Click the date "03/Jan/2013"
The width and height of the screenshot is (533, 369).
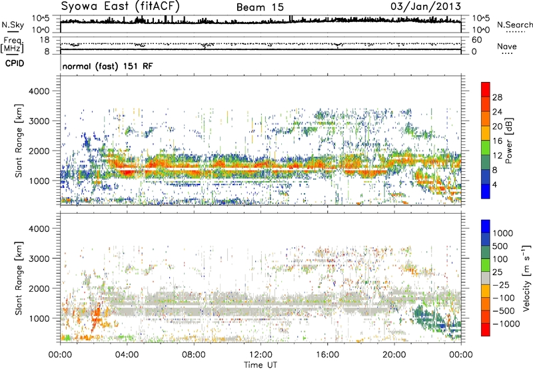[426, 7]
